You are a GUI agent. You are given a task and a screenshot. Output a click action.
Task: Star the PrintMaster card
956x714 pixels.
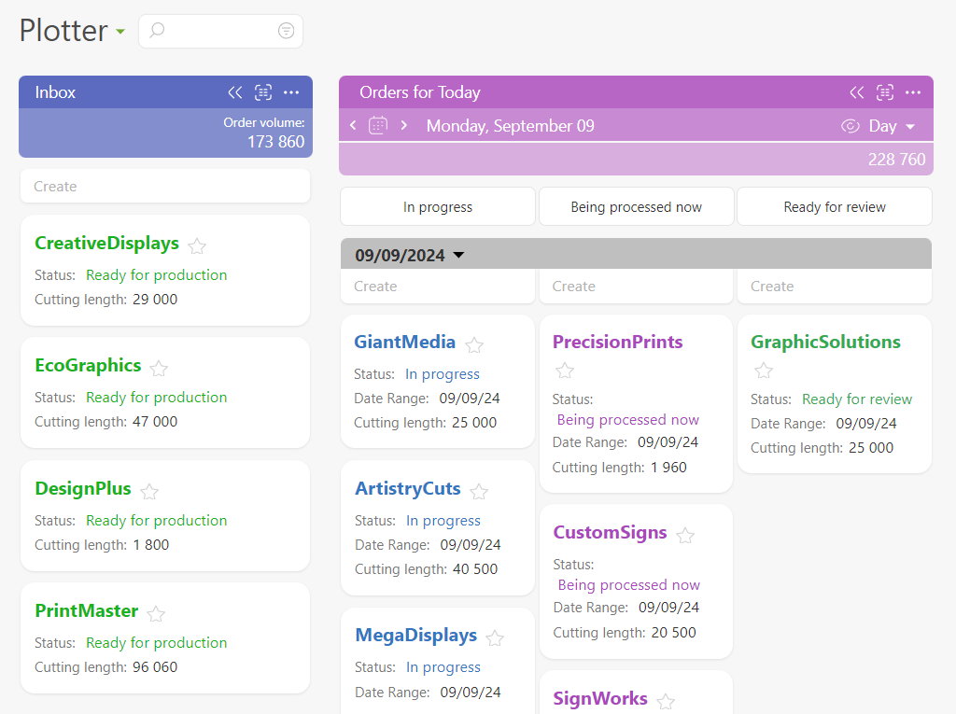tap(156, 613)
